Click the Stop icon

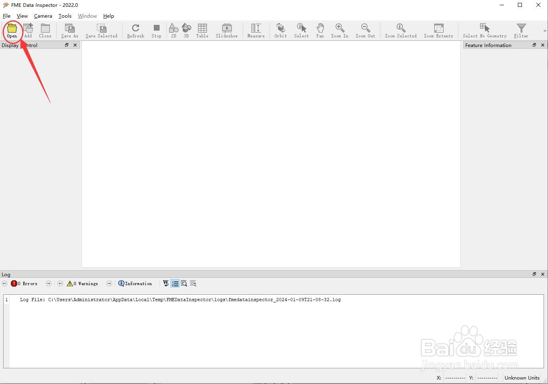tap(156, 31)
